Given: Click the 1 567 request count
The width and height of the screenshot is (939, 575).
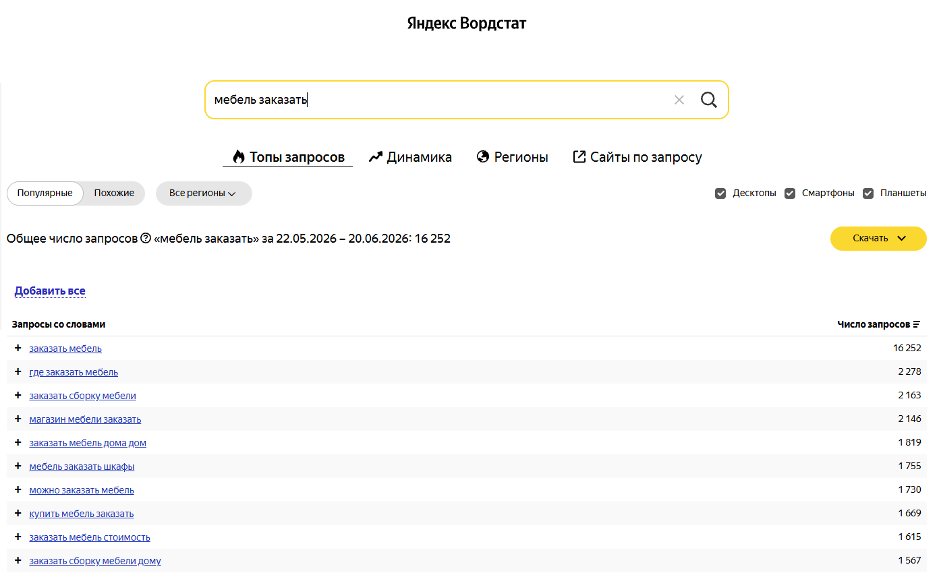Looking at the screenshot, I should (909, 561).
